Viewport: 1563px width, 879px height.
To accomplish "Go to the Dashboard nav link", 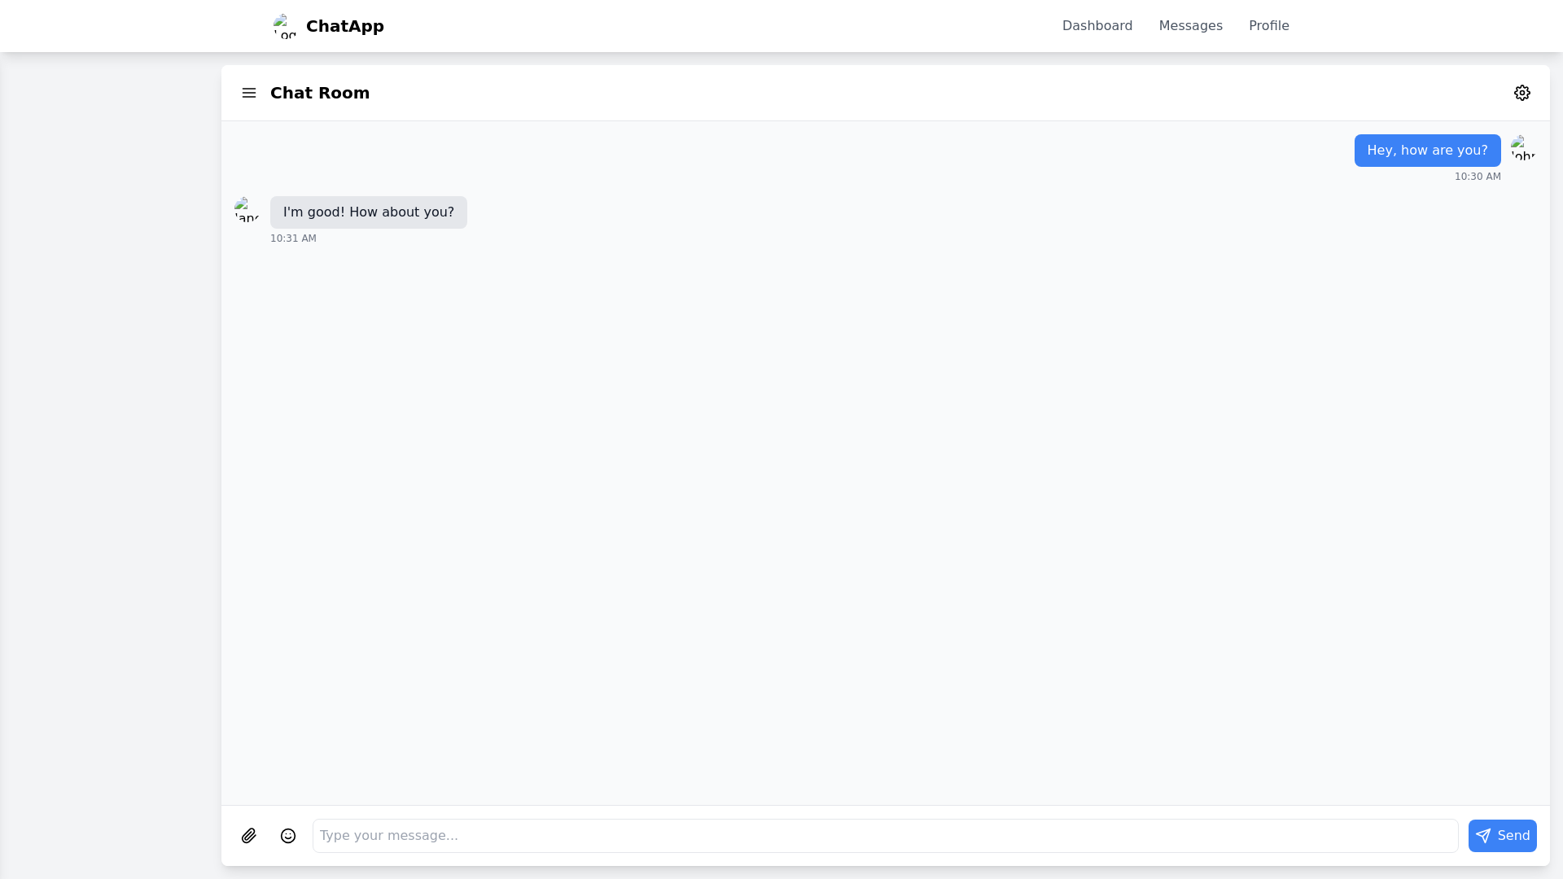I will [1097, 26].
